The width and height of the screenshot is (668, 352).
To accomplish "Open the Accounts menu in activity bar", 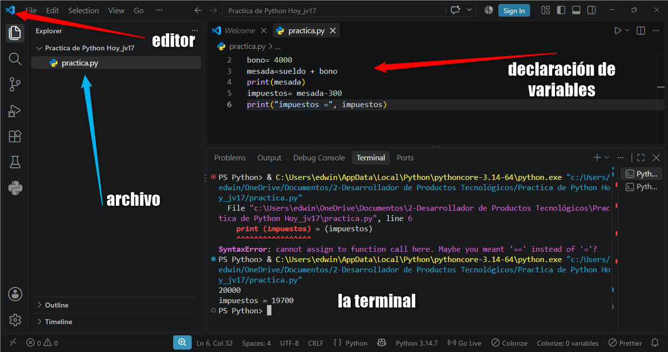I will 15,294.
